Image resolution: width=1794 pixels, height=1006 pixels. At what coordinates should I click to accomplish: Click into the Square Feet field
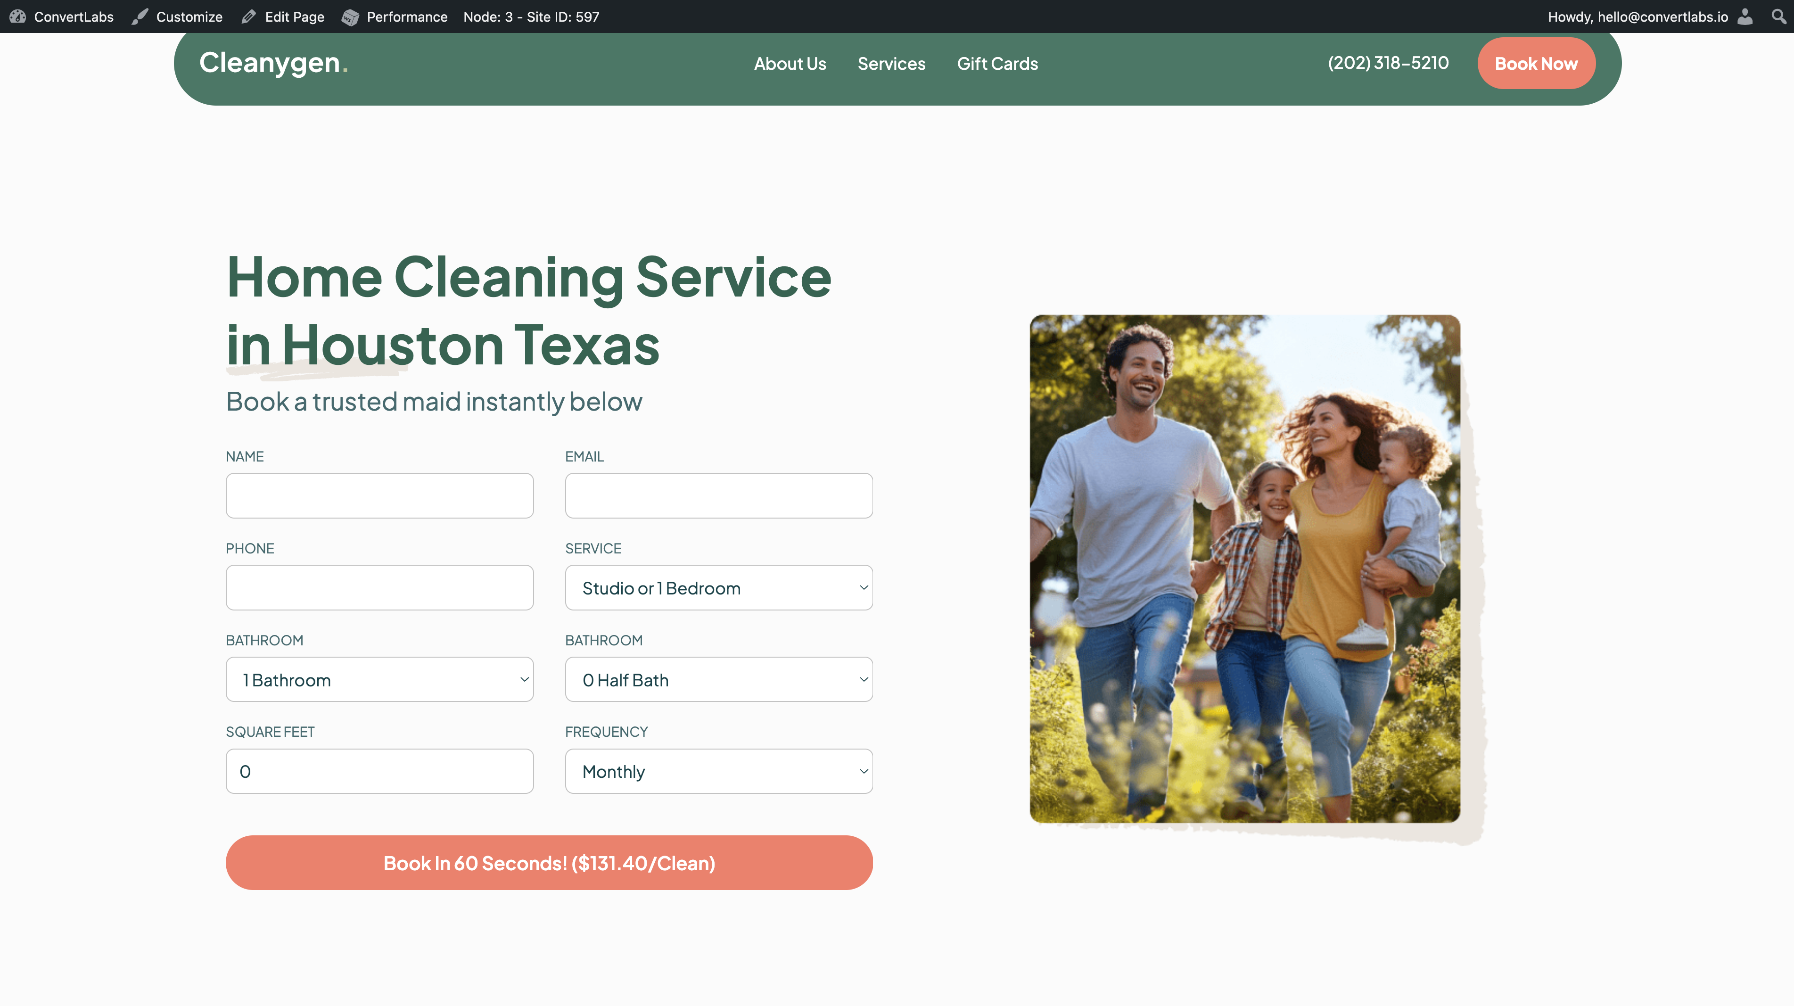(x=379, y=771)
